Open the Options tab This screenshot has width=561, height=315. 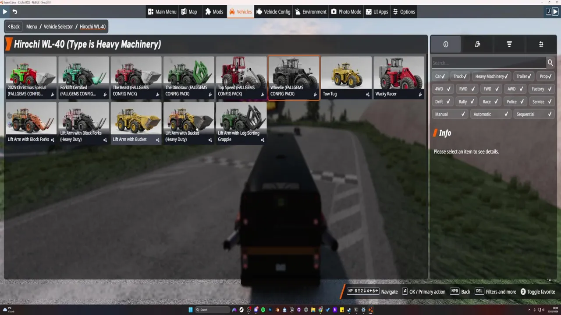pyautogui.click(x=404, y=12)
